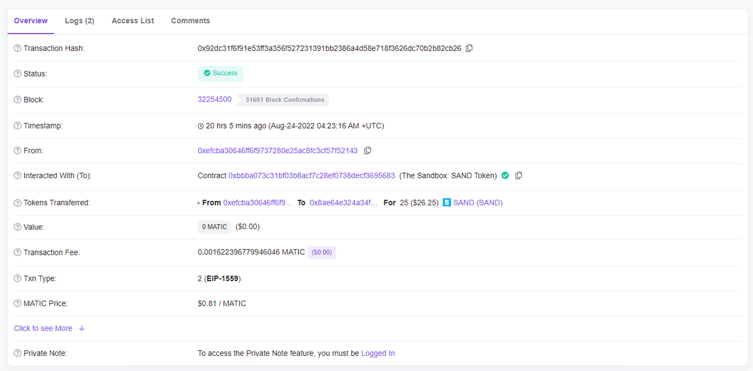The width and height of the screenshot is (753, 371).
Task: Open the Access List tab
Action: [133, 21]
